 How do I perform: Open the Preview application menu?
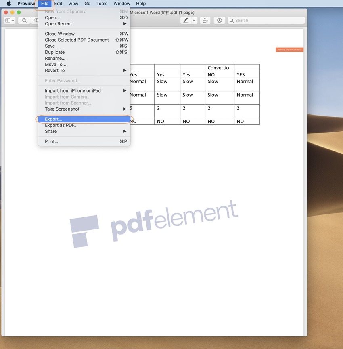point(26,4)
